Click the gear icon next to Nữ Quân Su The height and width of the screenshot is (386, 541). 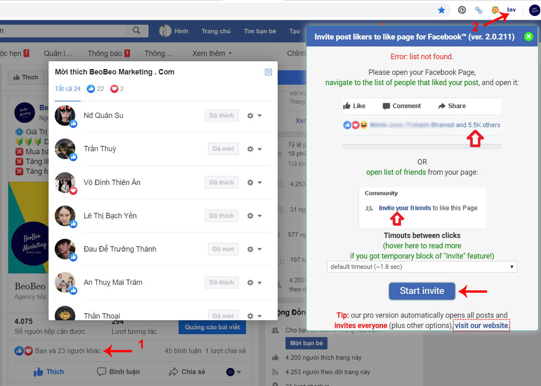(x=251, y=116)
